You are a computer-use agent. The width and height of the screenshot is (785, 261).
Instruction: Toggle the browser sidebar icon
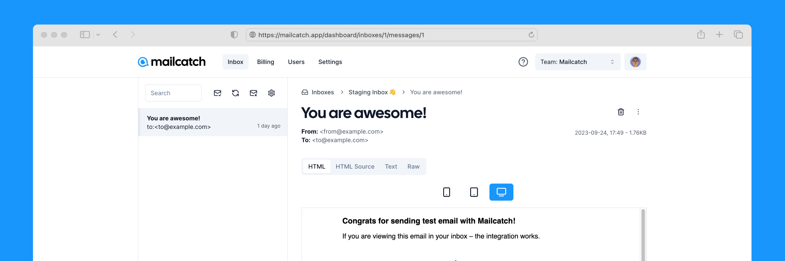pyautogui.click(x=85, y=35)
